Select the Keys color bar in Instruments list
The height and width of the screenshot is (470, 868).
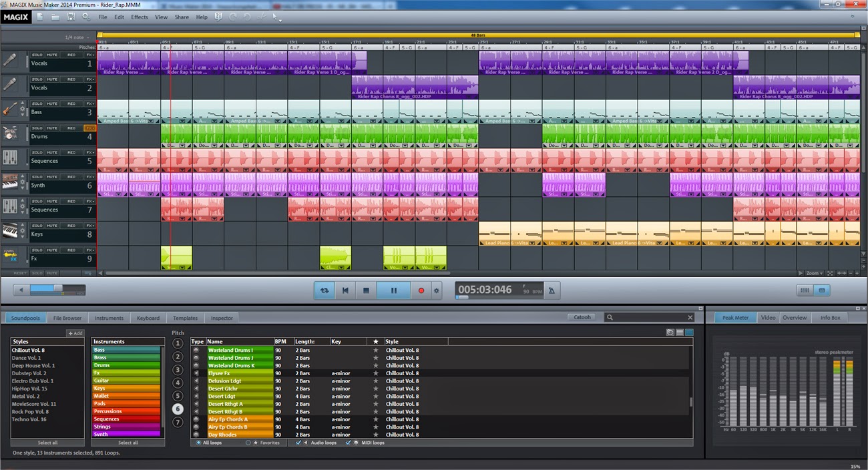tap(126, 389)
